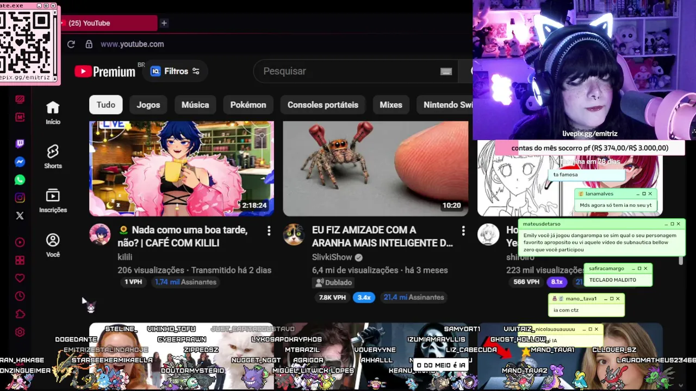
Task: Open the Shorts section
Action: [53, 157]
